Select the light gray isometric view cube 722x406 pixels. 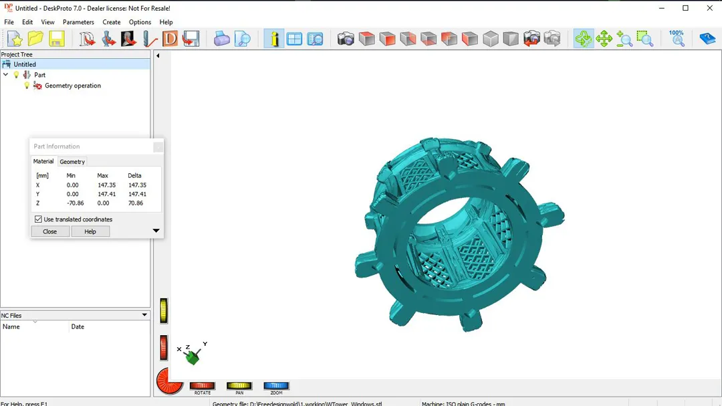tap(491, 39)
